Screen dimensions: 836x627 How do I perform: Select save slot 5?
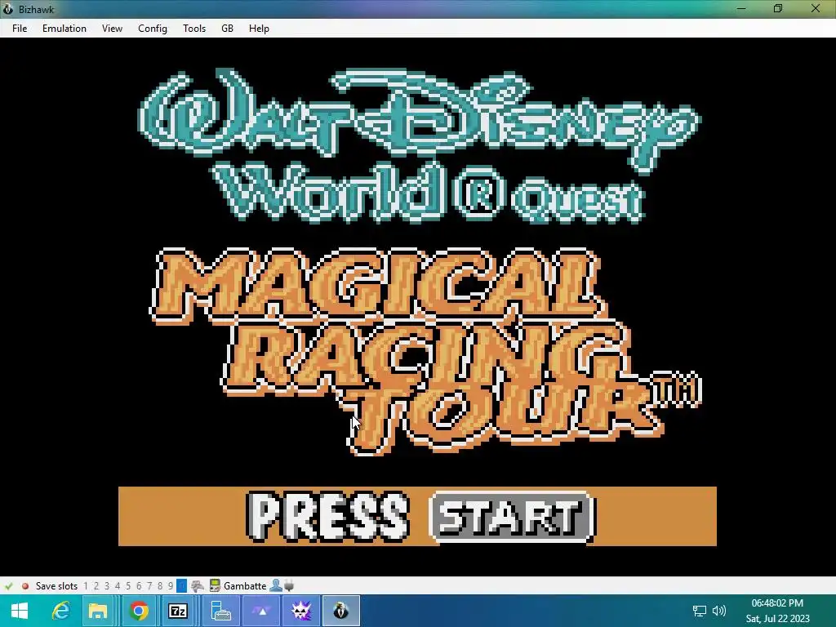pyautogui.click(x=128, y=586)
